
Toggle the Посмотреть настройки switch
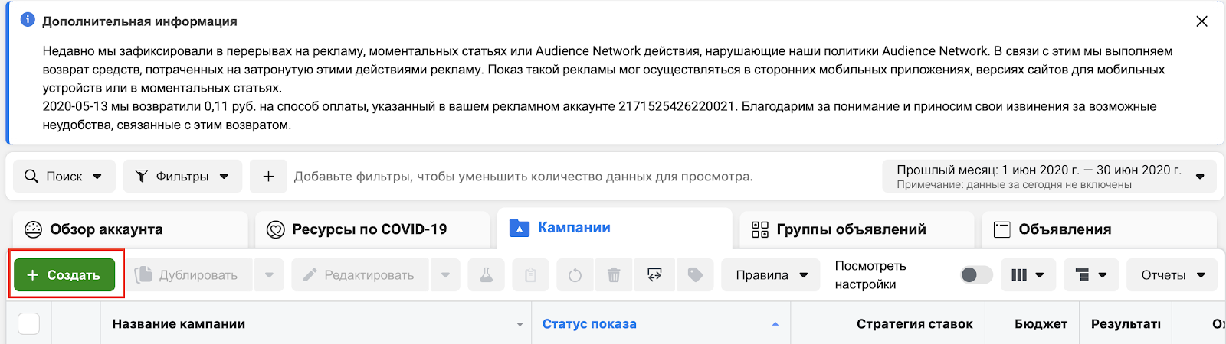click(976, 275)
